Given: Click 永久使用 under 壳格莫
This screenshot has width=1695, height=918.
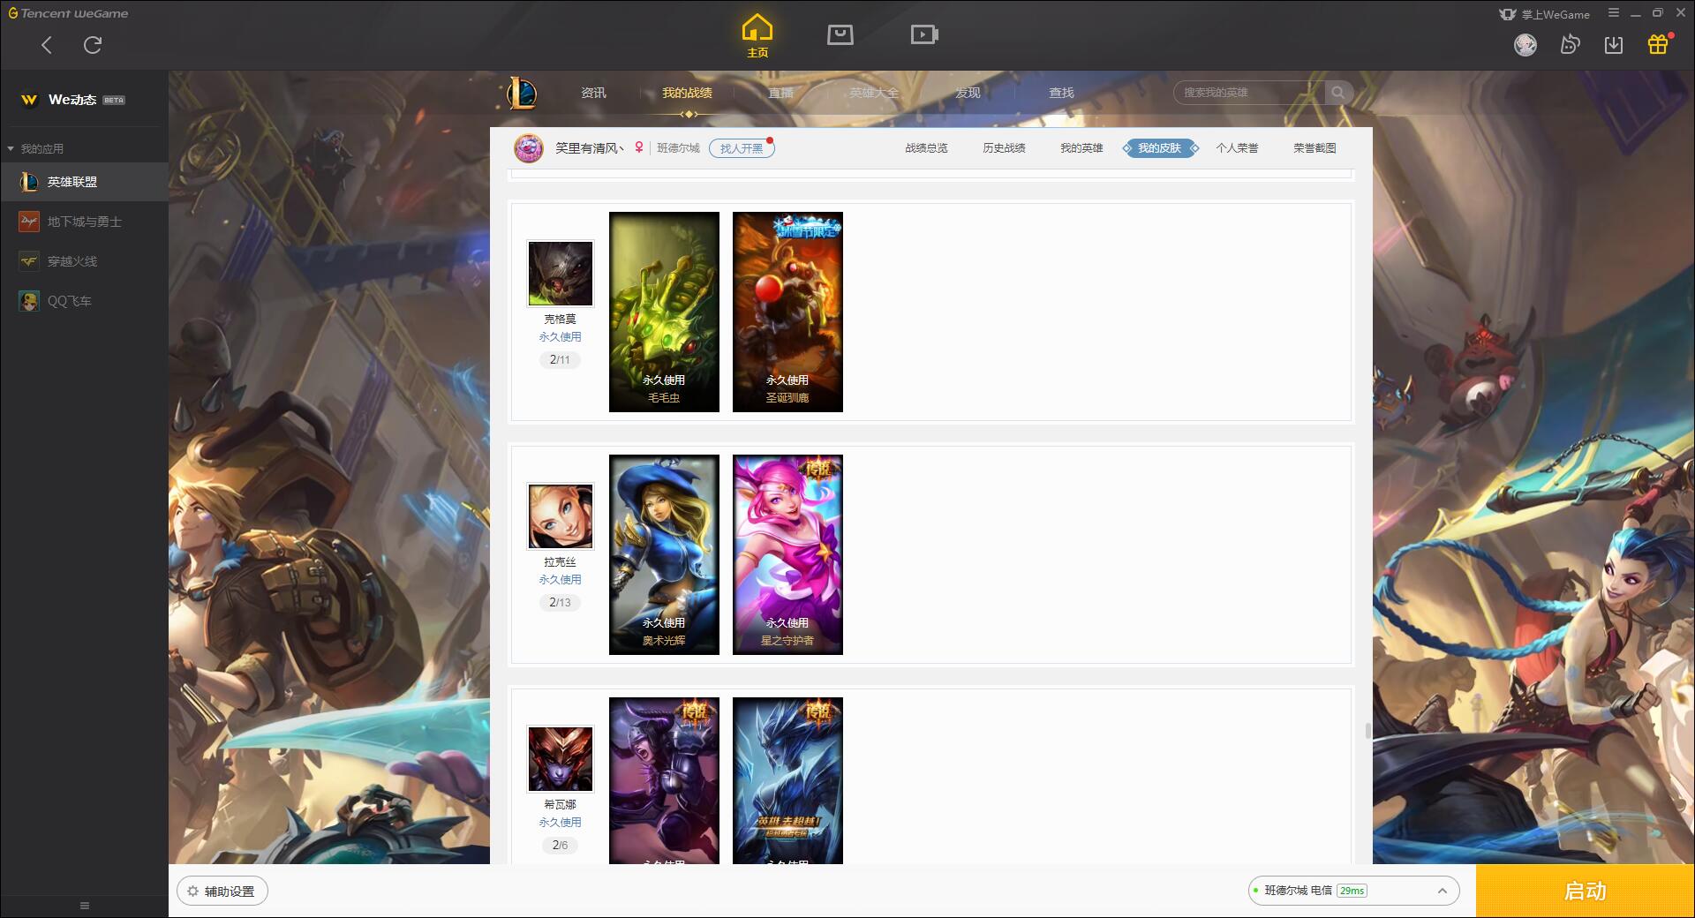Looking at the screenshot, I should [x=560, y=337].
